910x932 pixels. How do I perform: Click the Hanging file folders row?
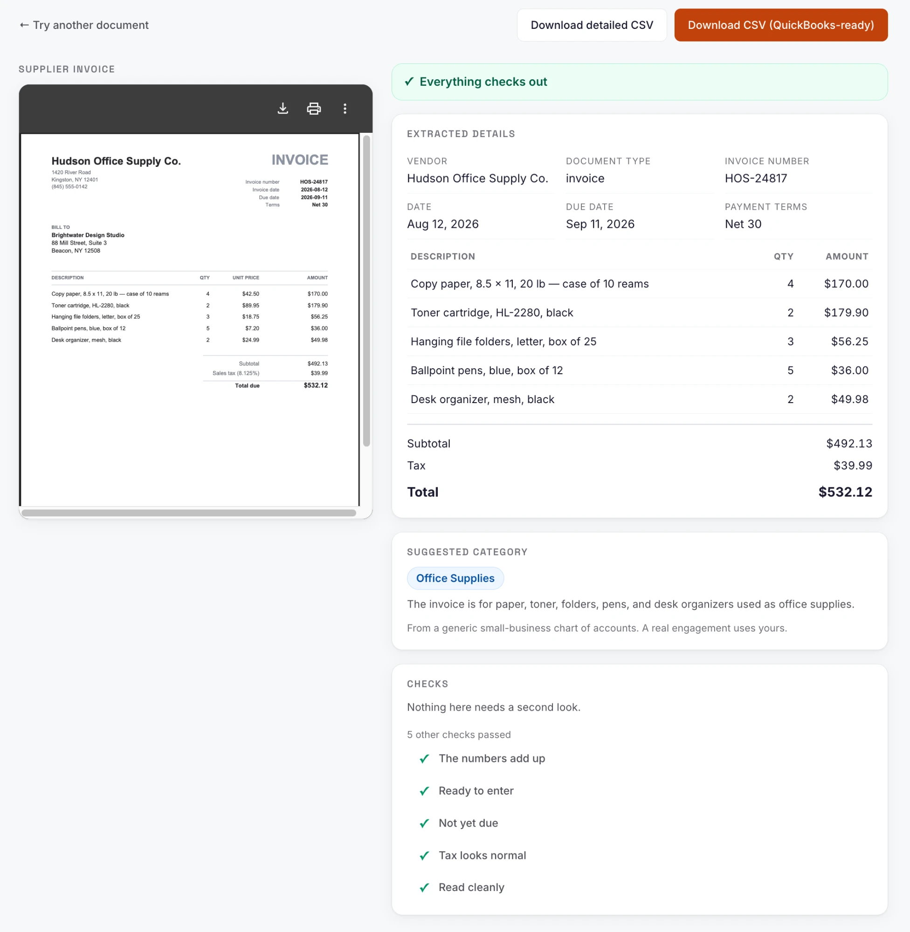[640, 342]
